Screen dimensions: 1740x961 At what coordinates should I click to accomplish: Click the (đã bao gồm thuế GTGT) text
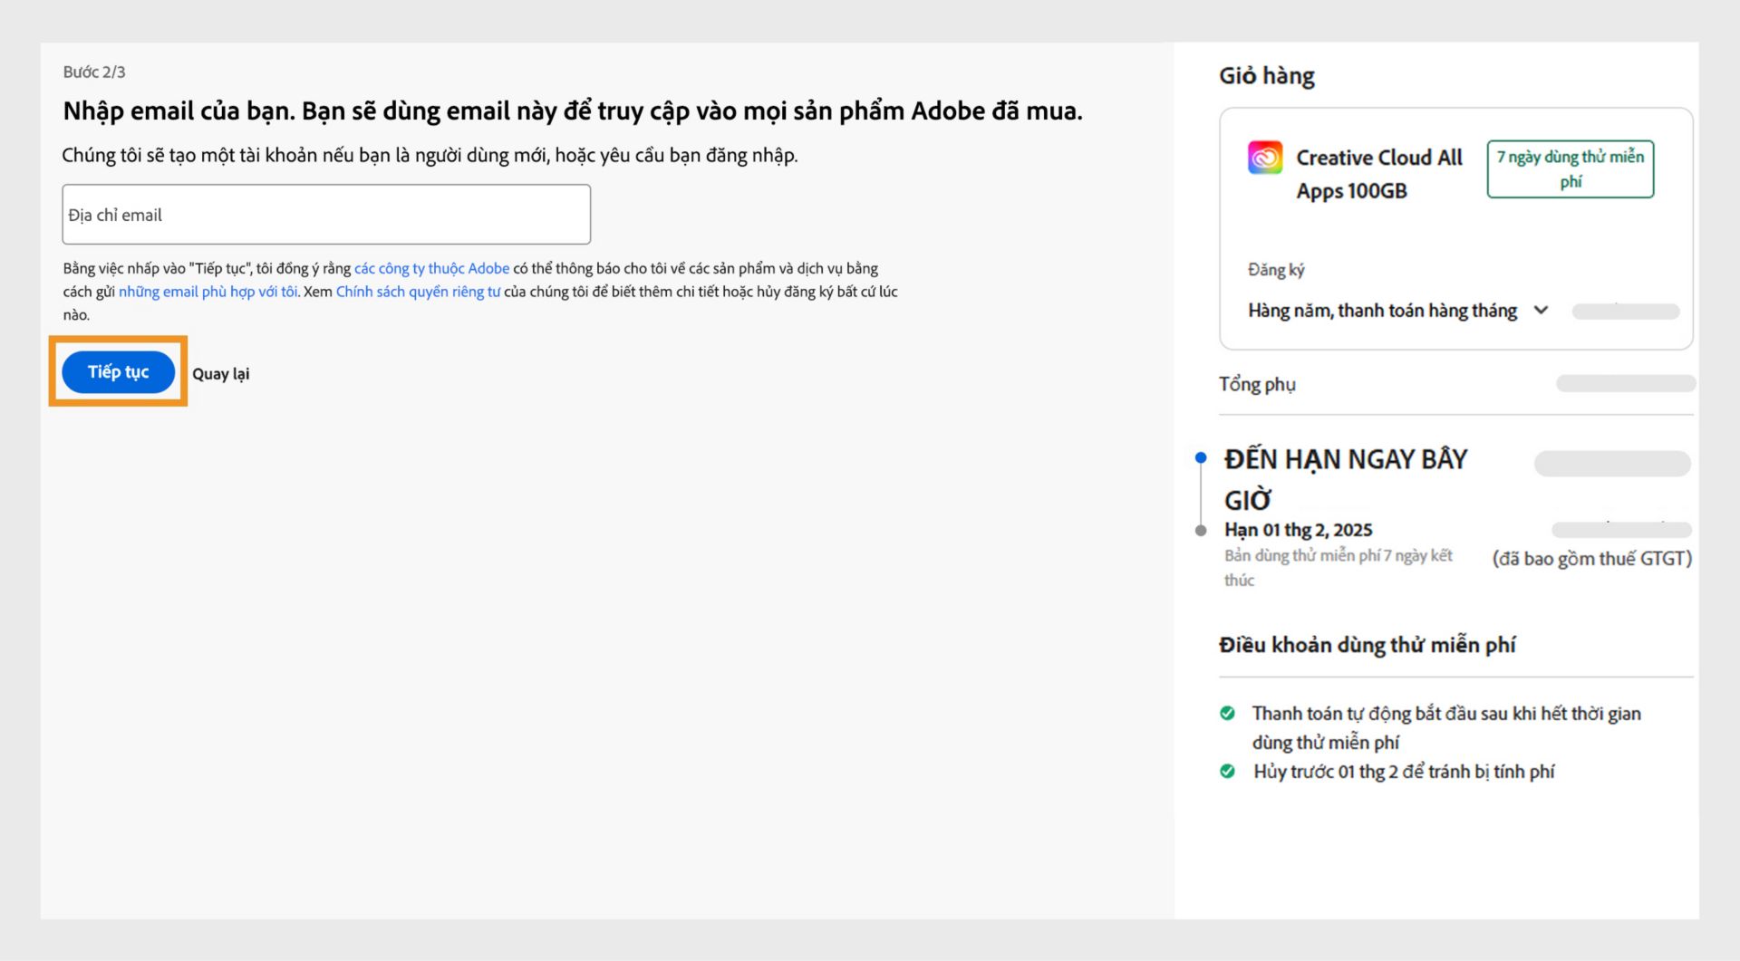coord(1591,558)
